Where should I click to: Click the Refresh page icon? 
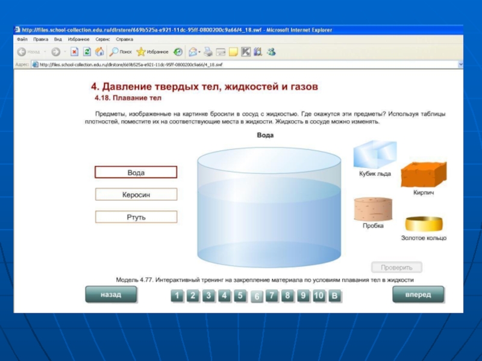pos(87,52)
